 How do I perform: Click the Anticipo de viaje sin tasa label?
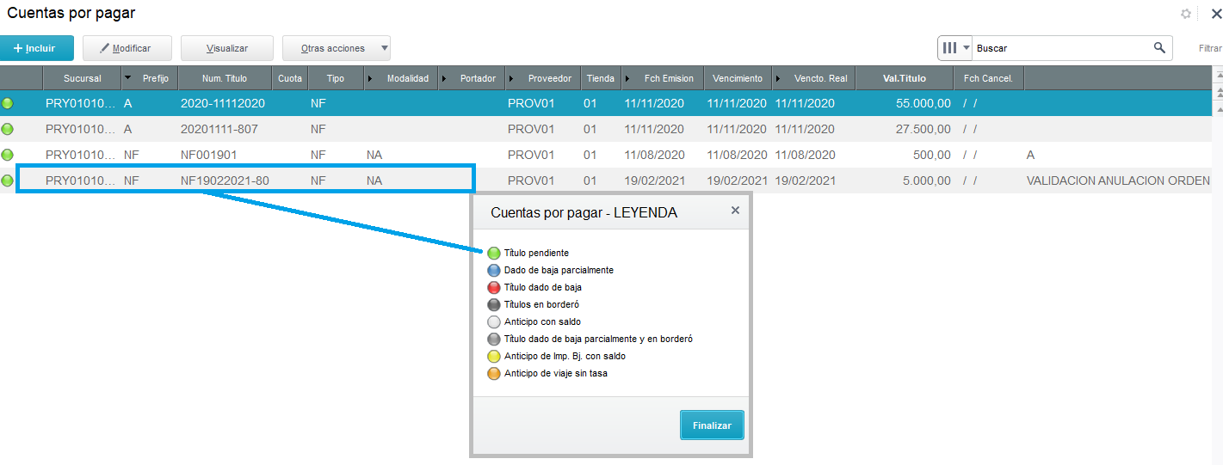tap(556, 373)
